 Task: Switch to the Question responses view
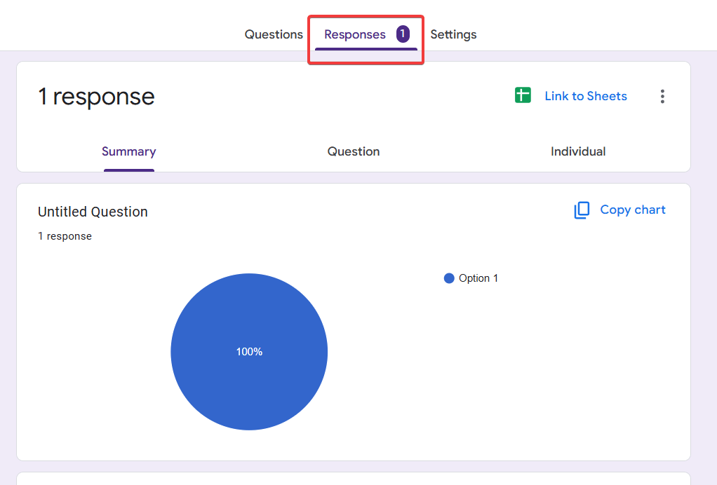(x=354, y=151)
